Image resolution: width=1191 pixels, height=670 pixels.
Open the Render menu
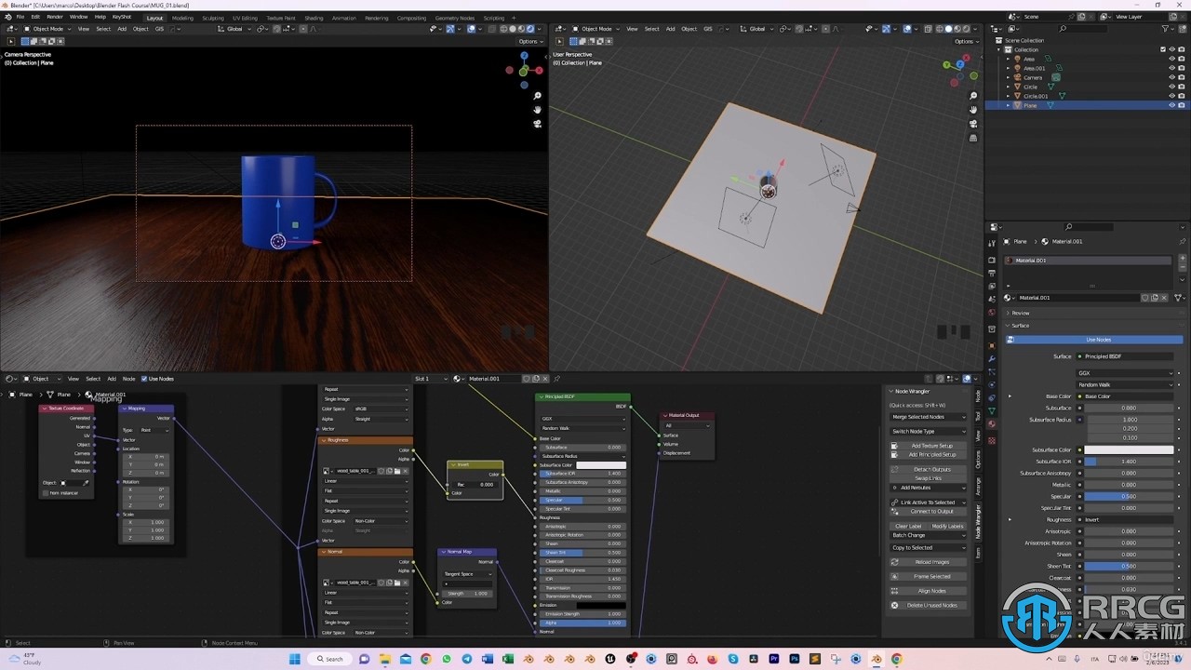55,17
